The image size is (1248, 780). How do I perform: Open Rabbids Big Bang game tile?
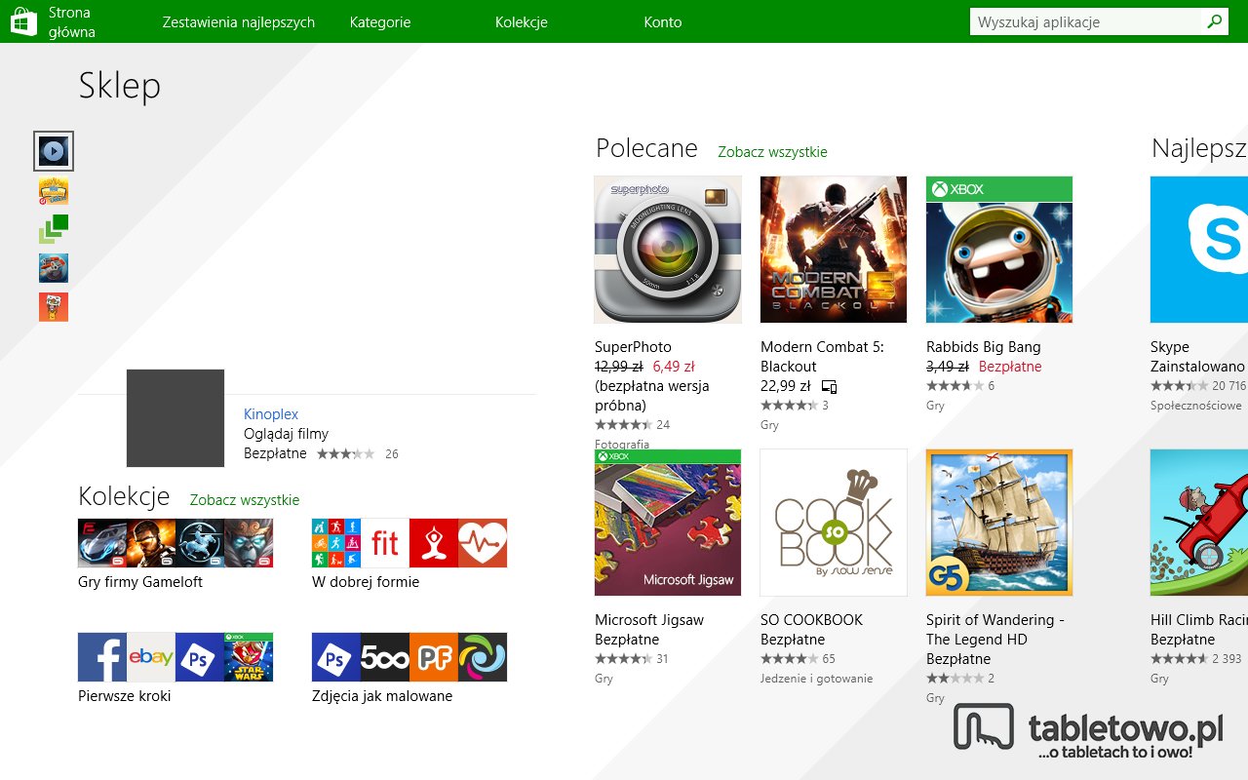(999, 250)
